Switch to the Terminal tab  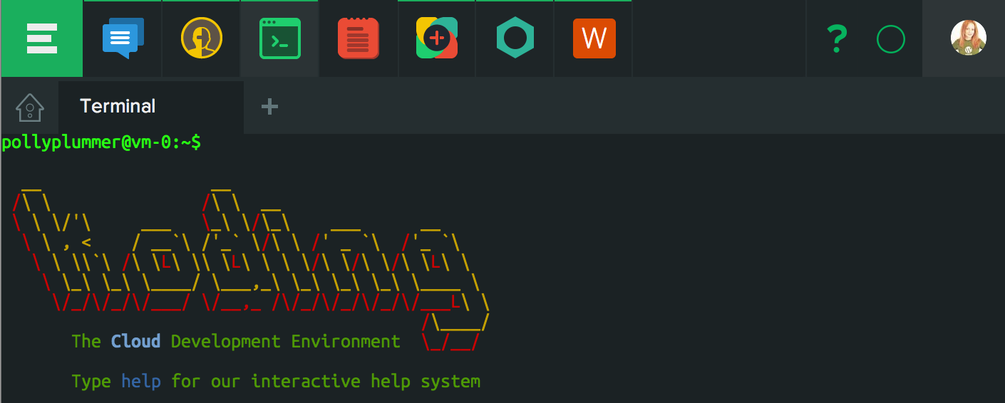[118, 107]
